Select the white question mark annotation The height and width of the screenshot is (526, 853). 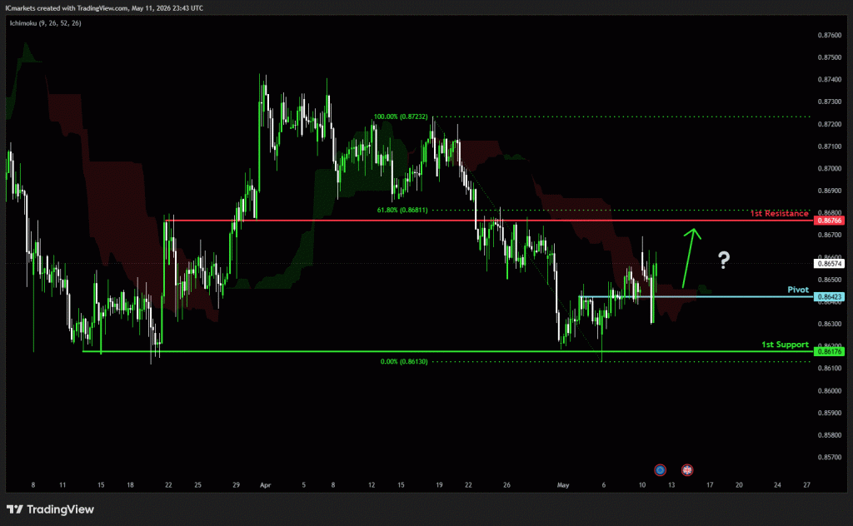pyautogui.click(x=724, y=260)
